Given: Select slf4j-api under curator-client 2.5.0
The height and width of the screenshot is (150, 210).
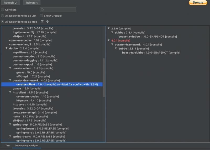Looking at the screenshot, I should click(x=33, y=76).
